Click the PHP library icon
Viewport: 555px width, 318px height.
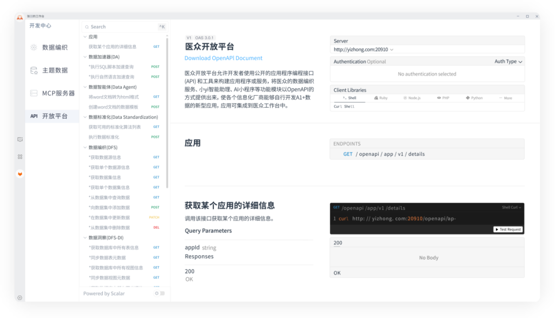coord(439,98)
